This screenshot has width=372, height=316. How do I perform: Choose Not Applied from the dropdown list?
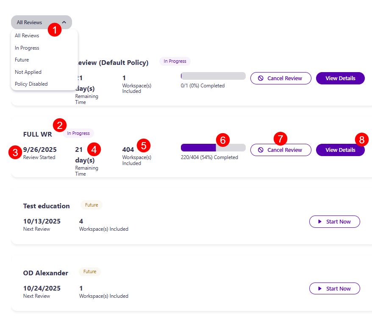click(28, 72)
